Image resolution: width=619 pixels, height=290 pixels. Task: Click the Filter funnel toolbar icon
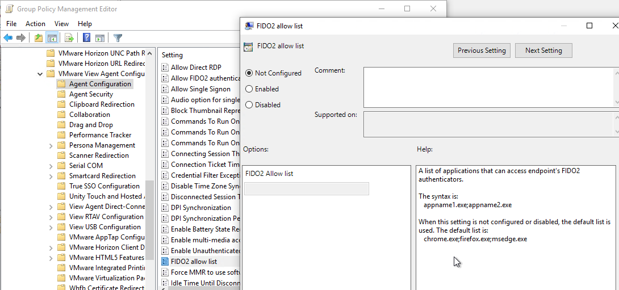pos(118,38)
